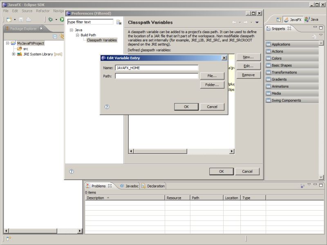Click the clear filter icon in Preferences
Viewport: 327px width, 245px height.
(119, 22)
